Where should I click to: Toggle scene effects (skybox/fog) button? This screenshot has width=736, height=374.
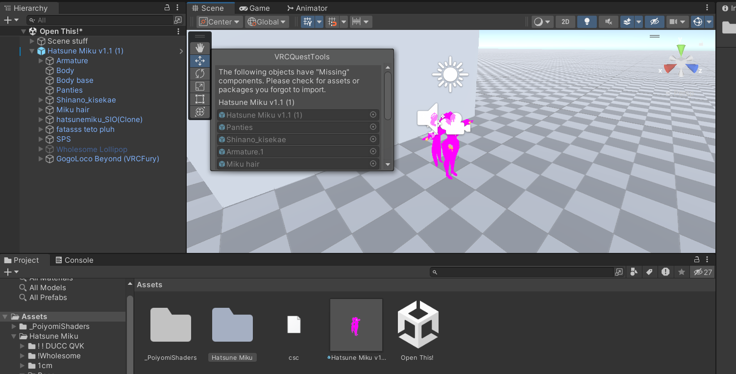[x=627, y=22]
